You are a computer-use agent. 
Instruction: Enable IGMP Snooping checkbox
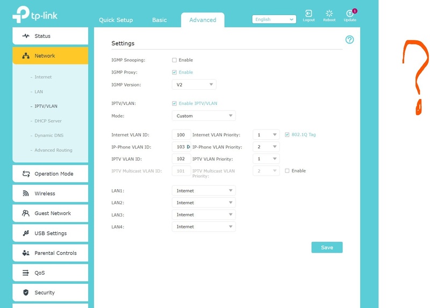174,60
